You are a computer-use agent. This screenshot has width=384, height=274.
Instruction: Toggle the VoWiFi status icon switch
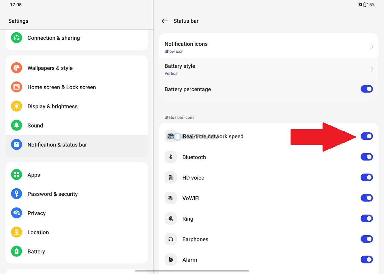pos(367,198)
